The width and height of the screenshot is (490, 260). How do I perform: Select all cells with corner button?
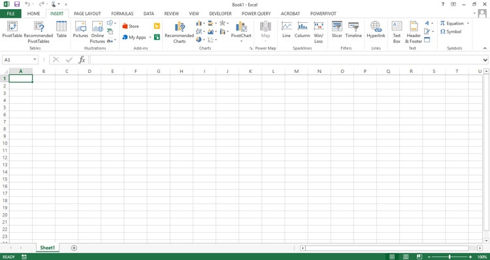point(5,72)
